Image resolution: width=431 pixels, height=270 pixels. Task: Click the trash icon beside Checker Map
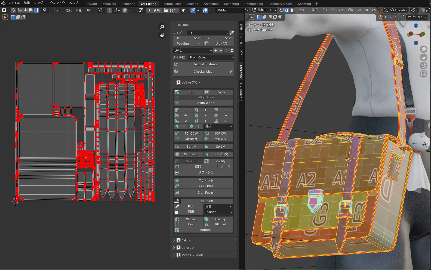[232, 72]
